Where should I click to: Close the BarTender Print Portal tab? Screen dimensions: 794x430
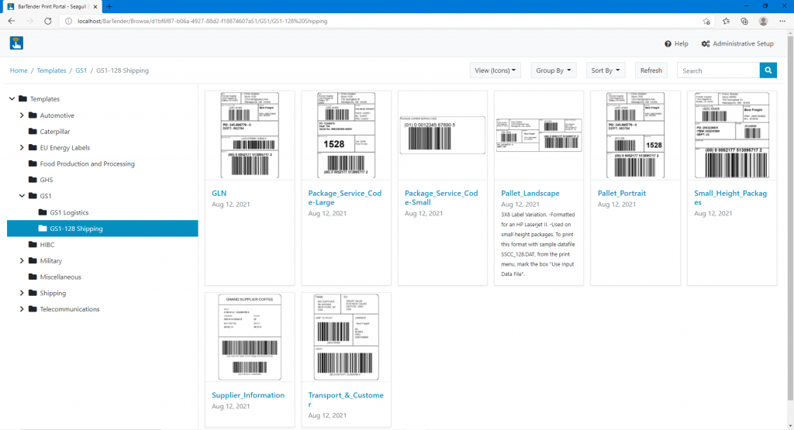point(95,6)
